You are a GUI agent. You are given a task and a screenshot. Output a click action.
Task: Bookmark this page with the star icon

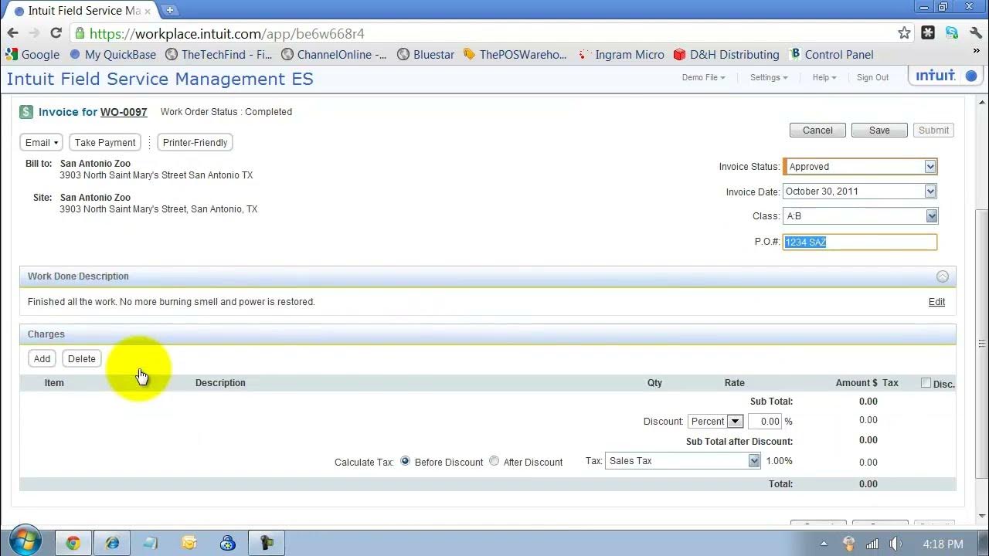click(x=904, y=33)
